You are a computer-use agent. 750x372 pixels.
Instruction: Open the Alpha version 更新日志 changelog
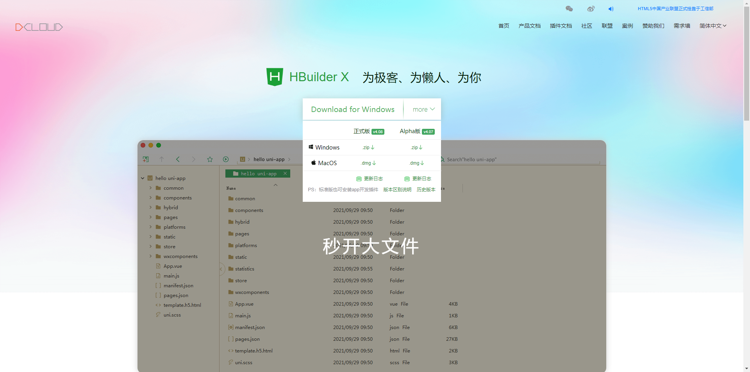coord(418,179)
